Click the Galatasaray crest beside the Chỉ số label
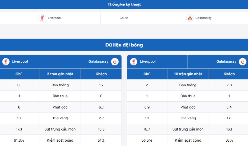The image size is (248, 146). (x=190, y=18)
